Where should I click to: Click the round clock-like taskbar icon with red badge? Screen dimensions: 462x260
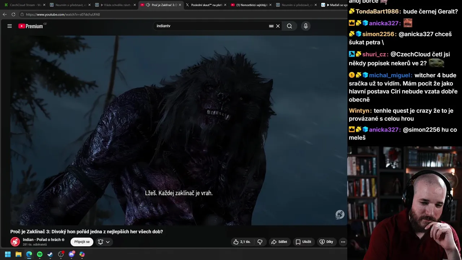[61, 254]
